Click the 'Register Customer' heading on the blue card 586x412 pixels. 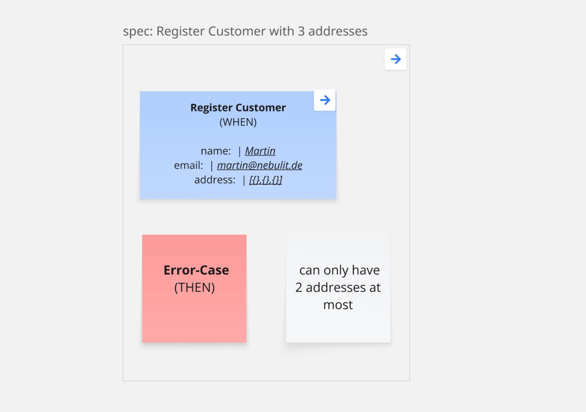pos(238,108)
